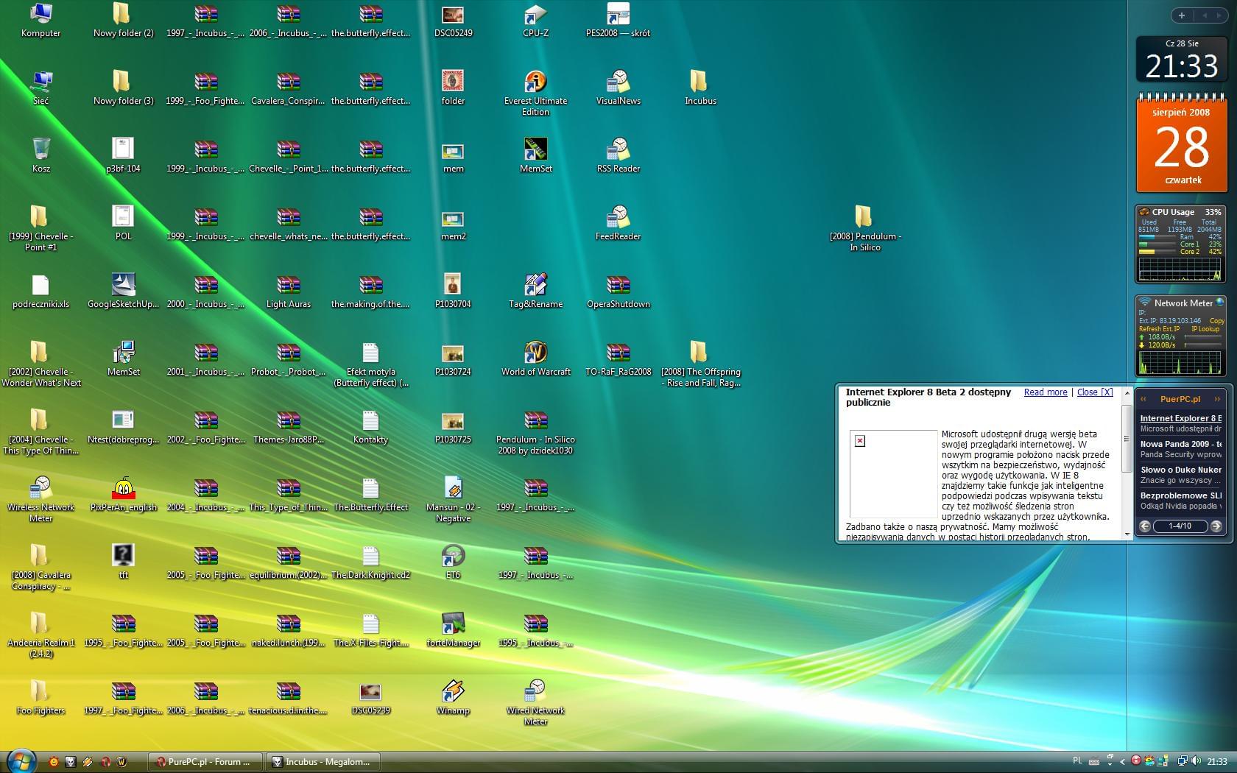1237x773 pixels.
Task: Click Read more link in news flyout
Action: tap(1046, 392)
